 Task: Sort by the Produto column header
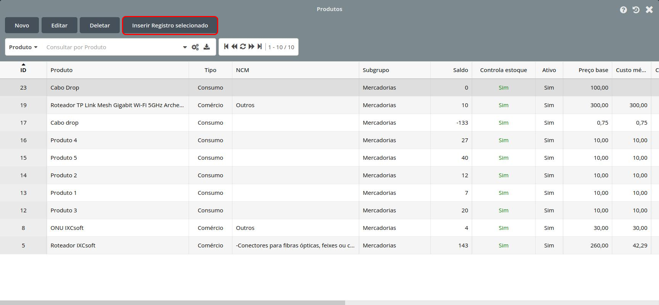tap(117, 70)
